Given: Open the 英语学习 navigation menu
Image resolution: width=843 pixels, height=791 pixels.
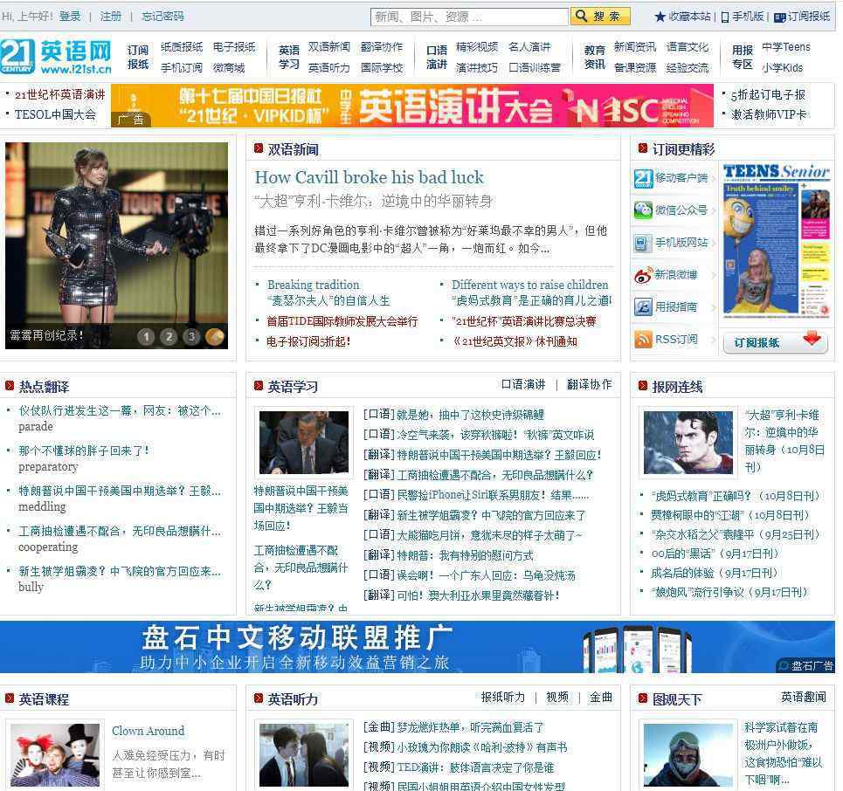Looking at the screenshot, I should coord(289,58).
